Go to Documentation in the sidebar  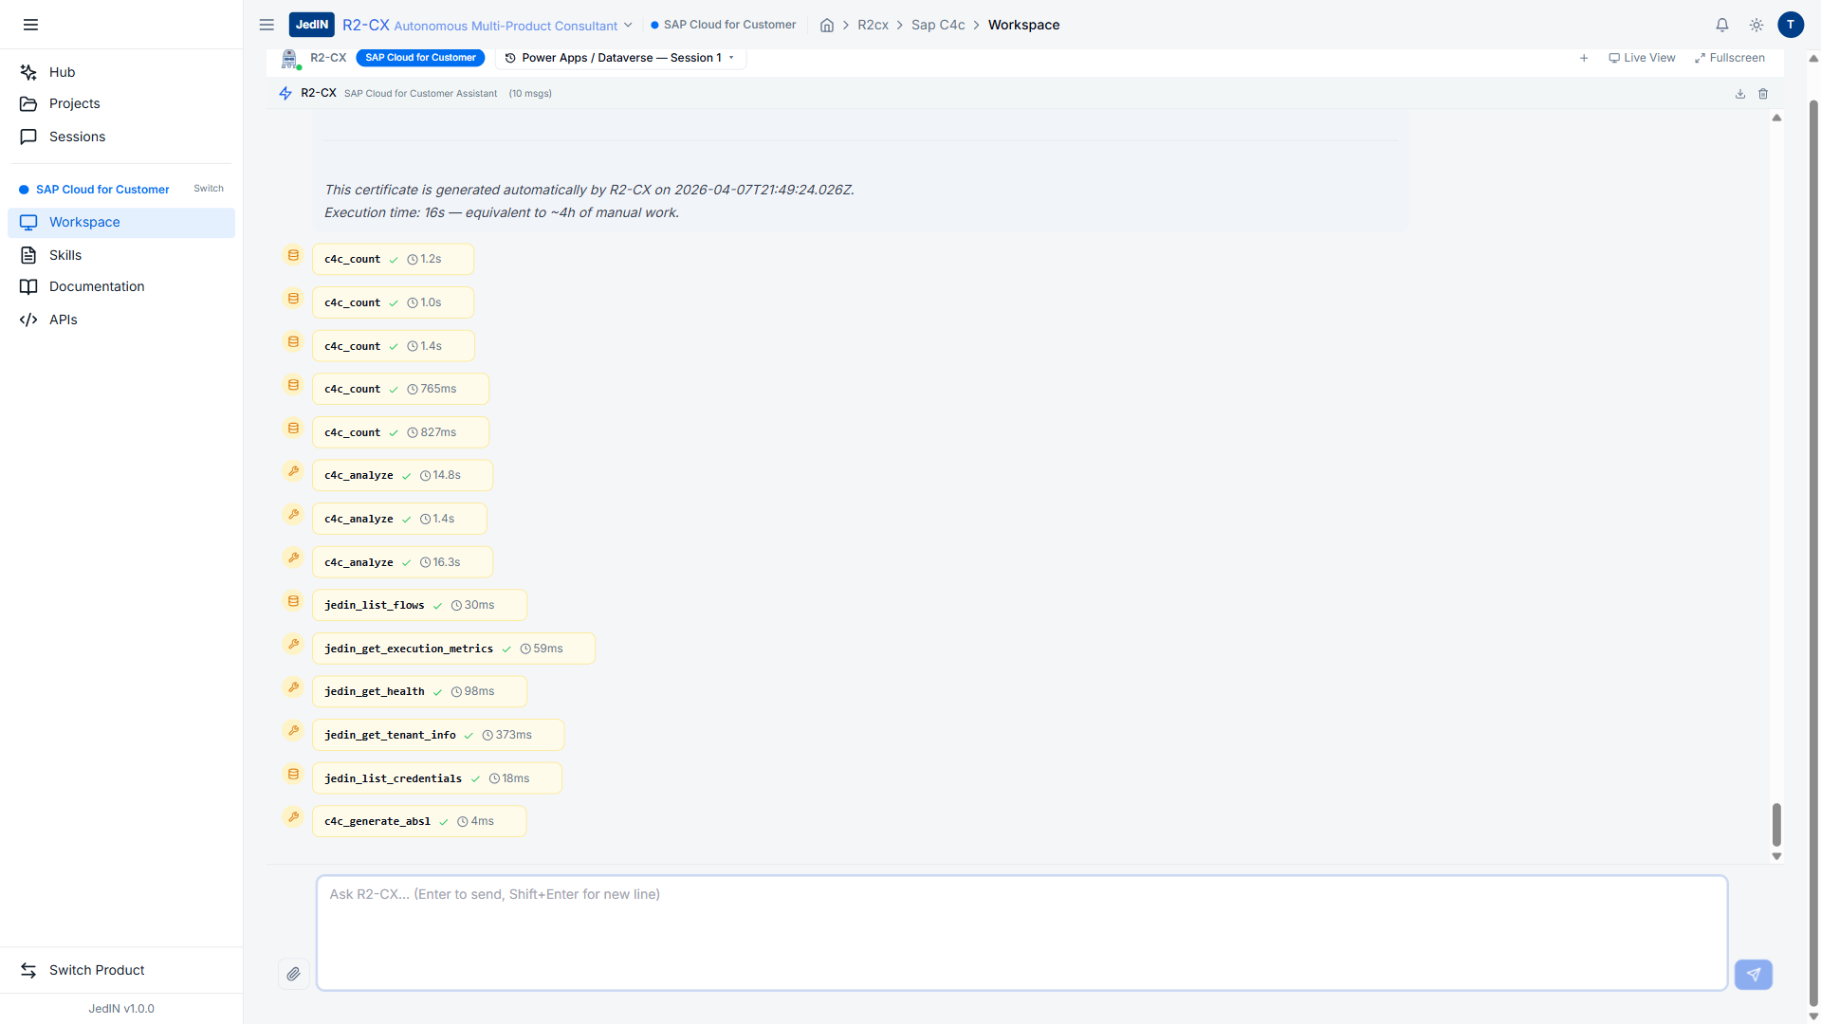coord(97,286)
